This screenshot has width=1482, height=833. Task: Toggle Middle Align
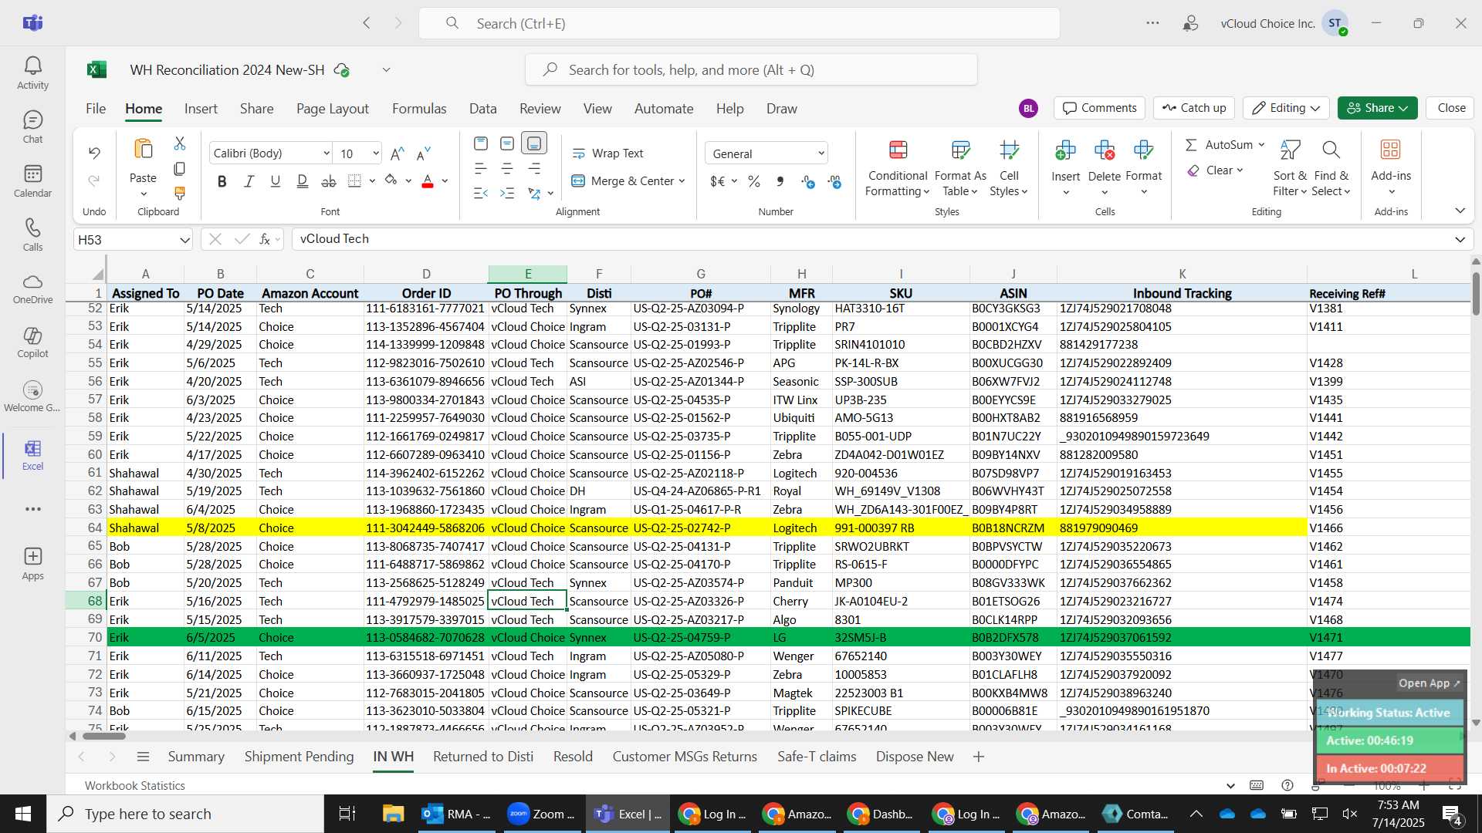(x=507, y=143)
